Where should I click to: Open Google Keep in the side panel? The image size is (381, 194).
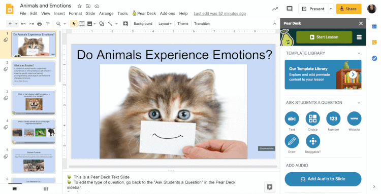point(374,43)
